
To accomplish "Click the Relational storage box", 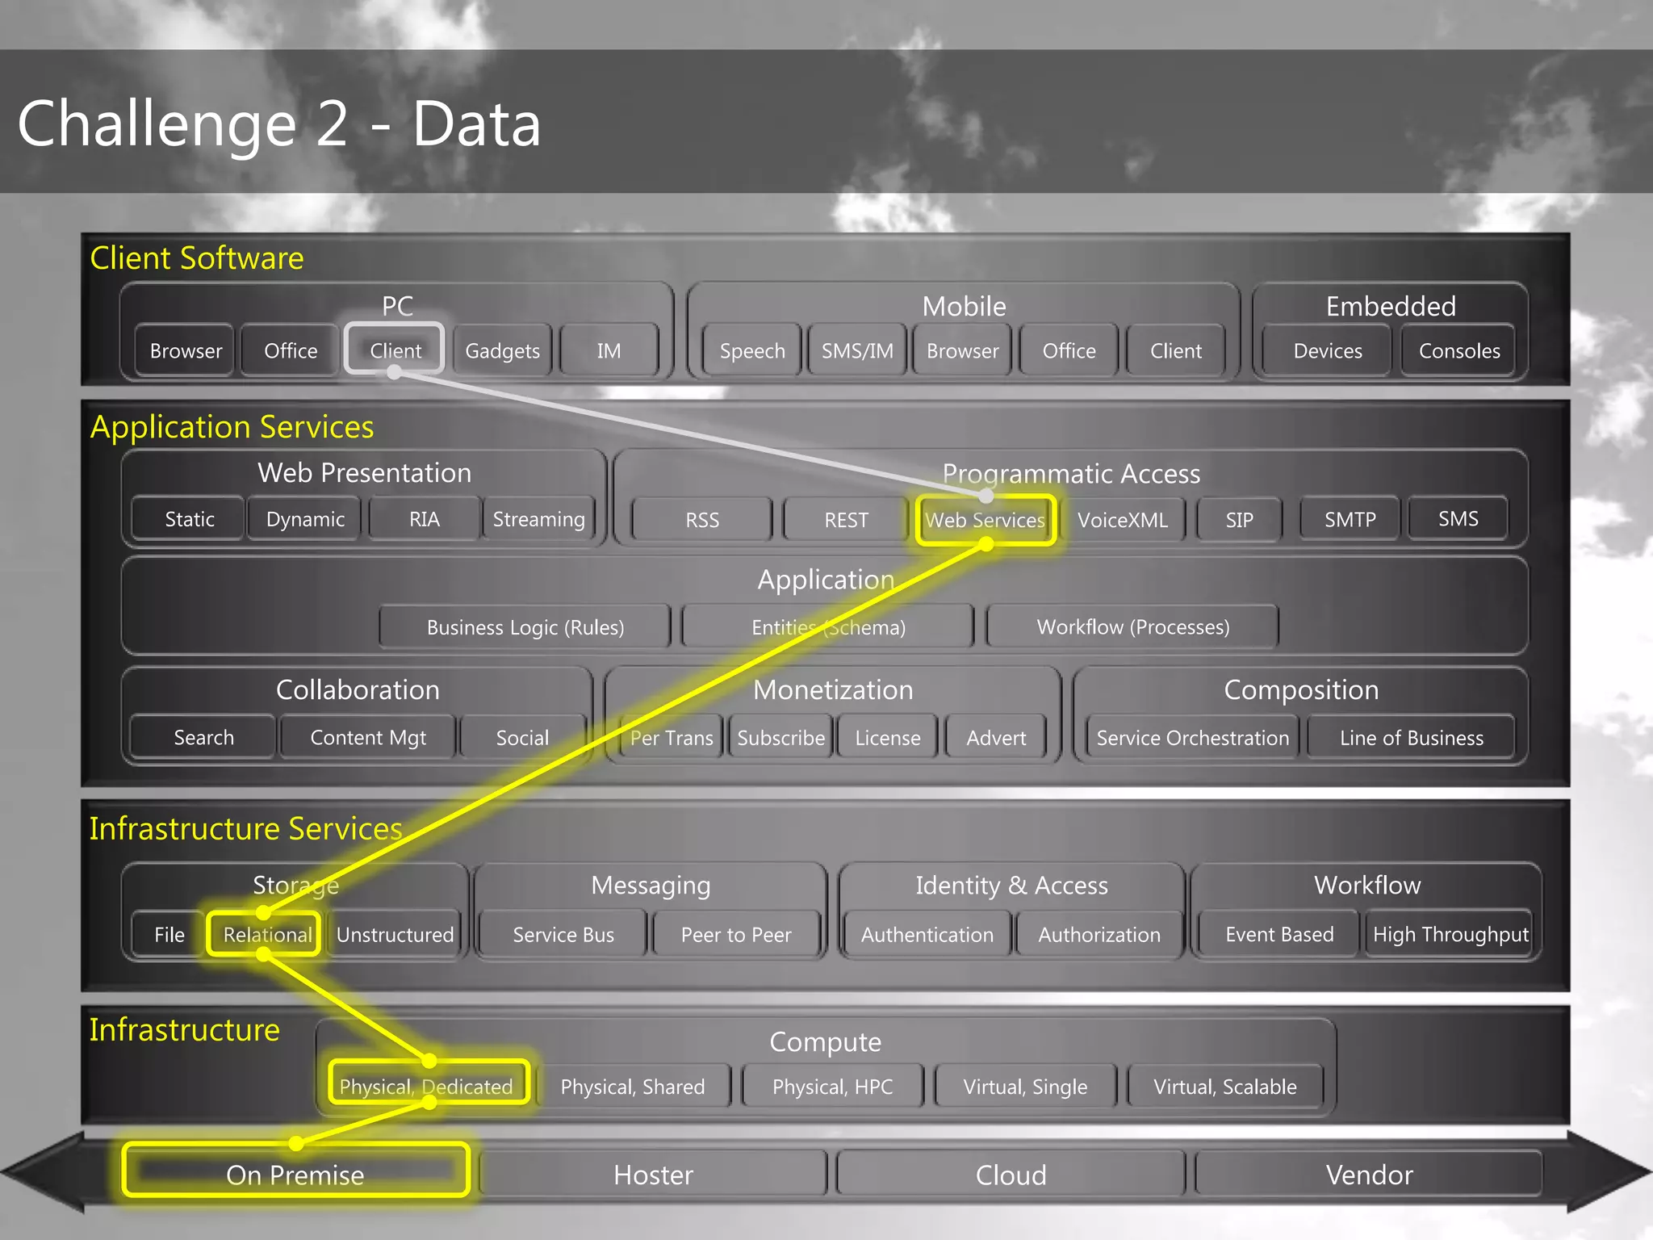I will pos(266,934).
